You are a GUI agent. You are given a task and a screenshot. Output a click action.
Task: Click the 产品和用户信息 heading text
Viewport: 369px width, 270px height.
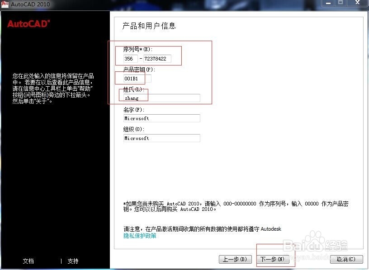[x=149, y=26]
